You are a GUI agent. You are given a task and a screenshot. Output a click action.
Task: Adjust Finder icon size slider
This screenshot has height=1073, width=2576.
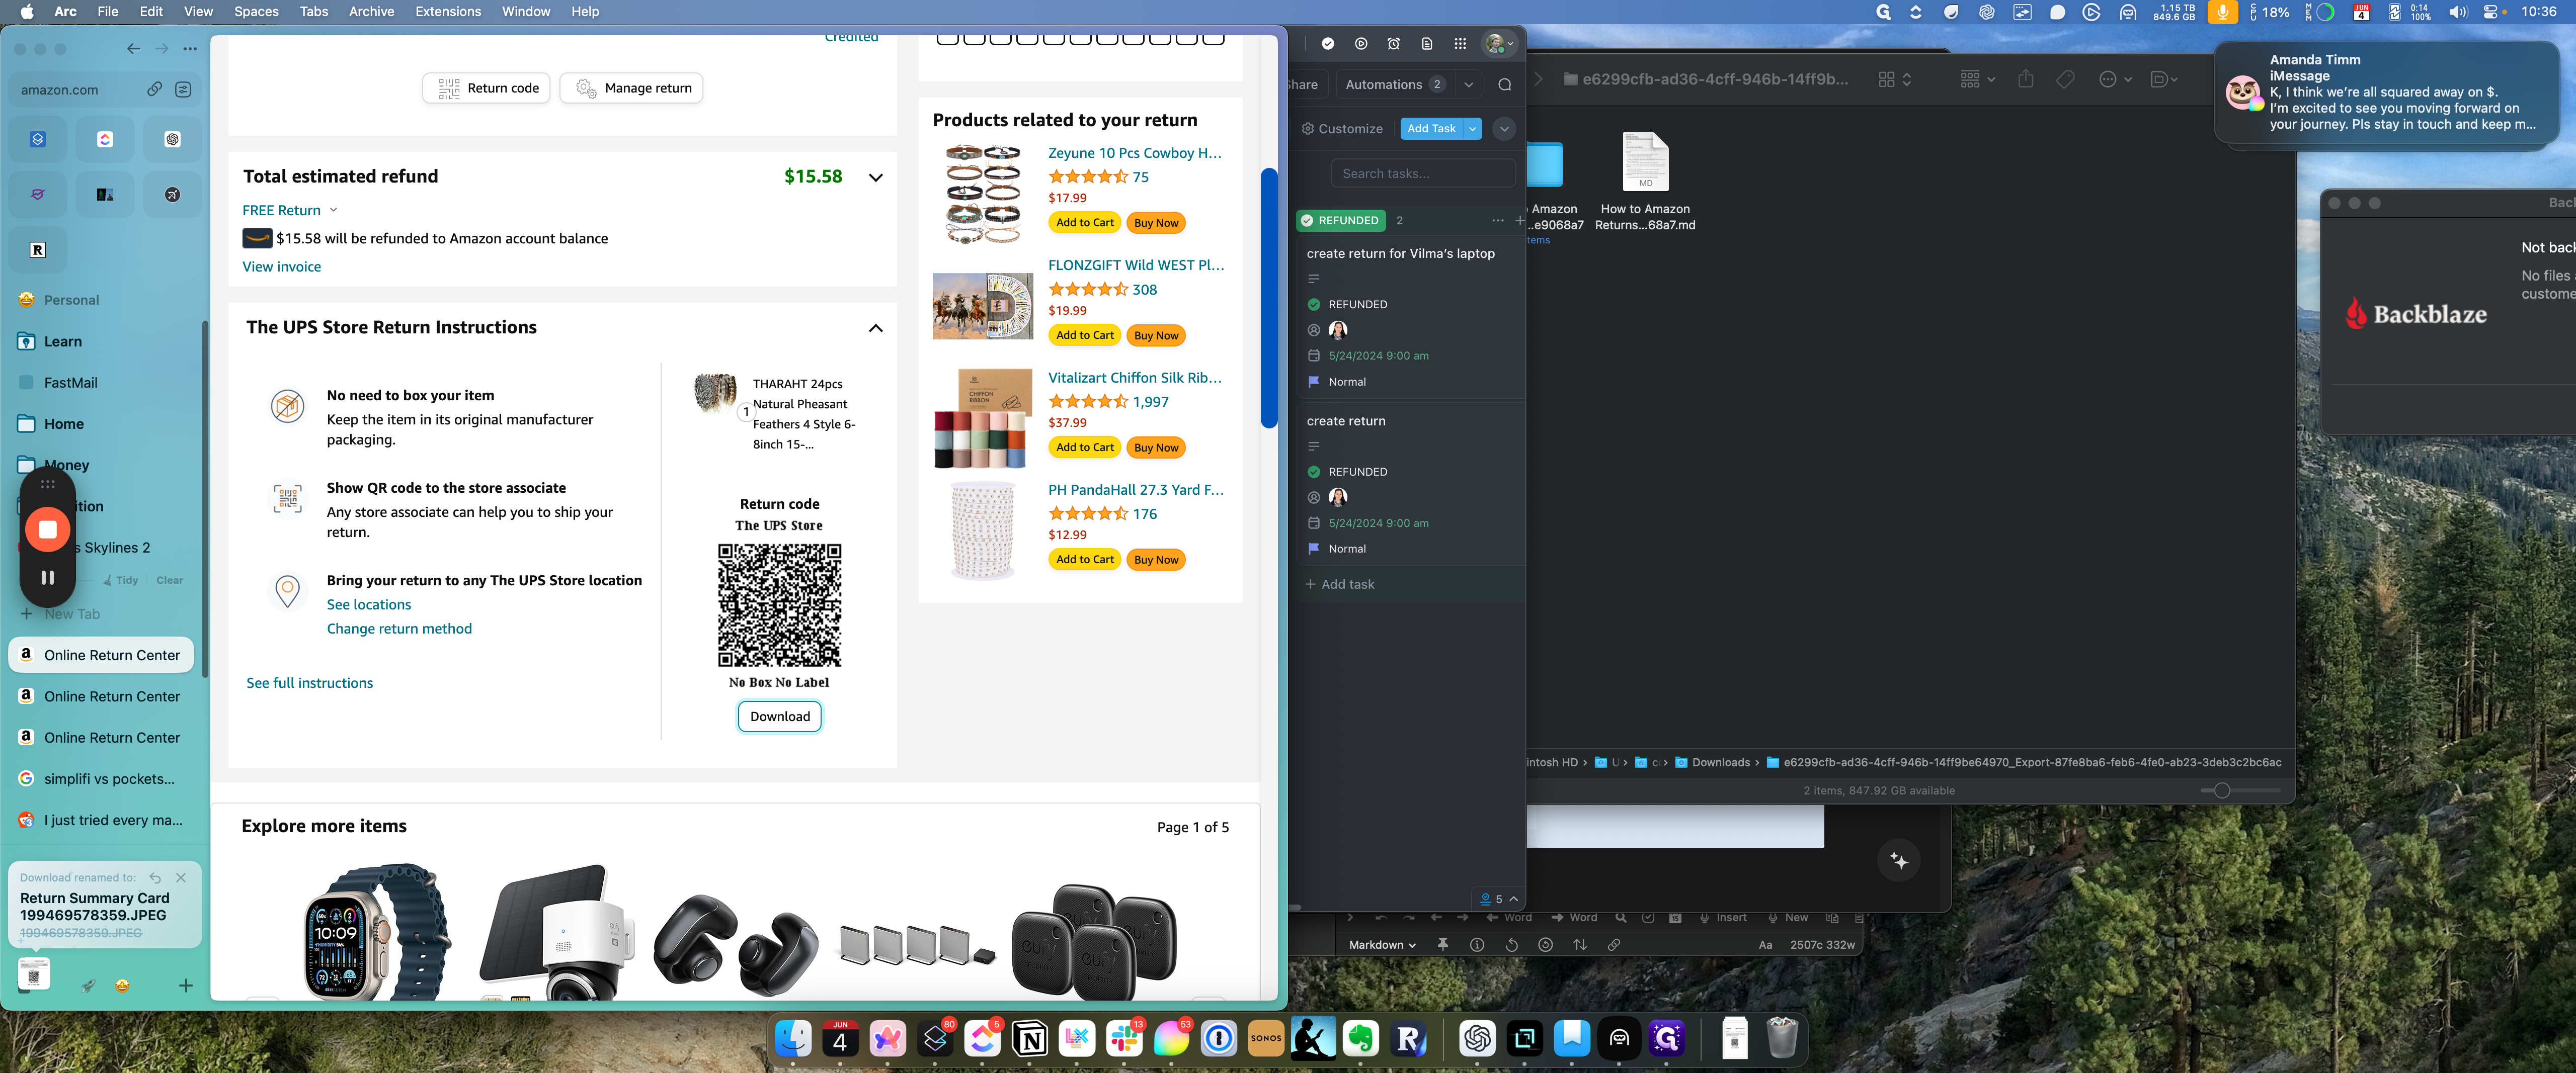pyautogui.click(x=2221, y=790)
